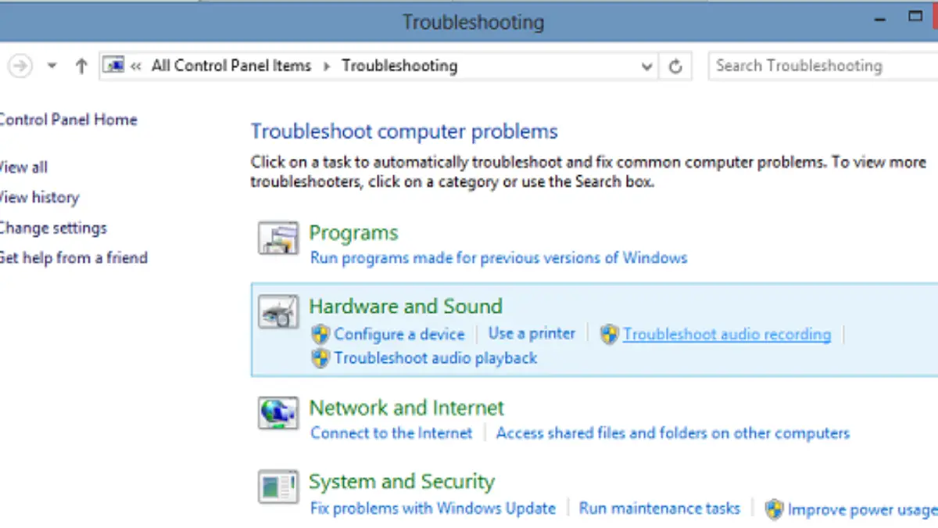
Task: Select the Troubleshooting breadcrumb
Action: (x=399, y=66)
